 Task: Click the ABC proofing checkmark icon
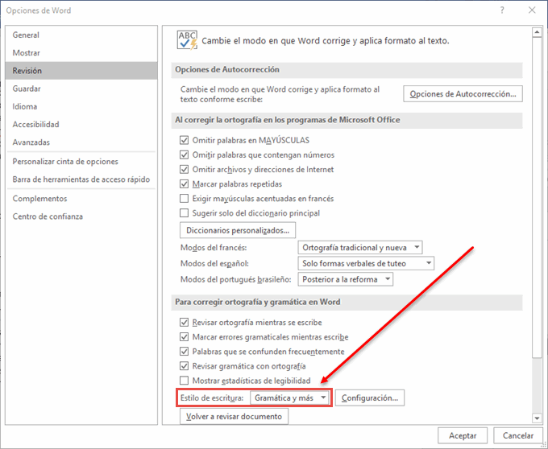click(187, 39)
